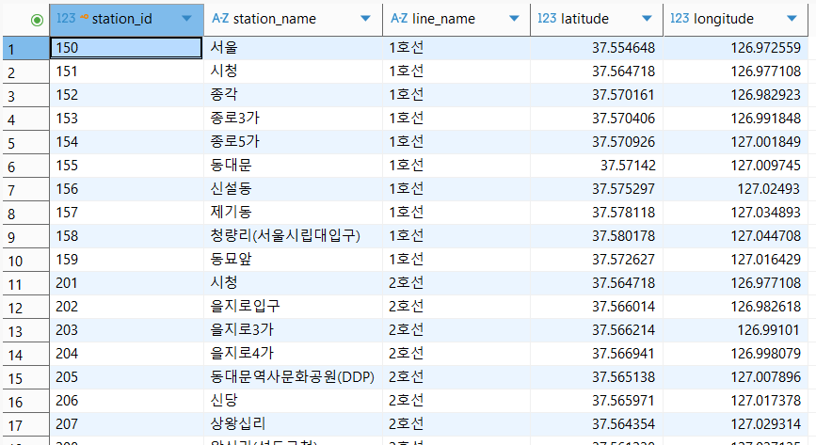Select the longitude value 127.016429

pyautogui.click(x=736, y=260)
